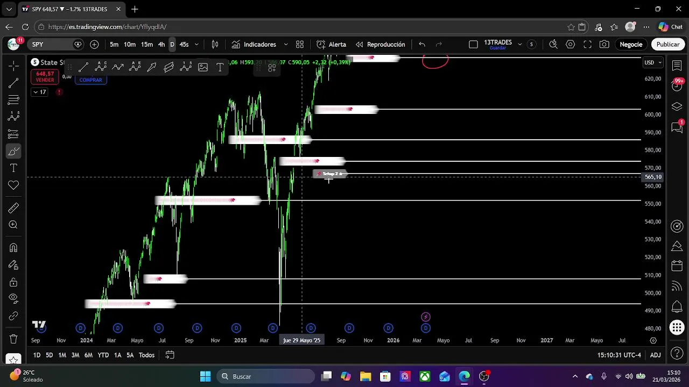Select the 10m timeframe
Image resolution: width=689 pixels, height=387 pixels.
click(x=130, y=45)
